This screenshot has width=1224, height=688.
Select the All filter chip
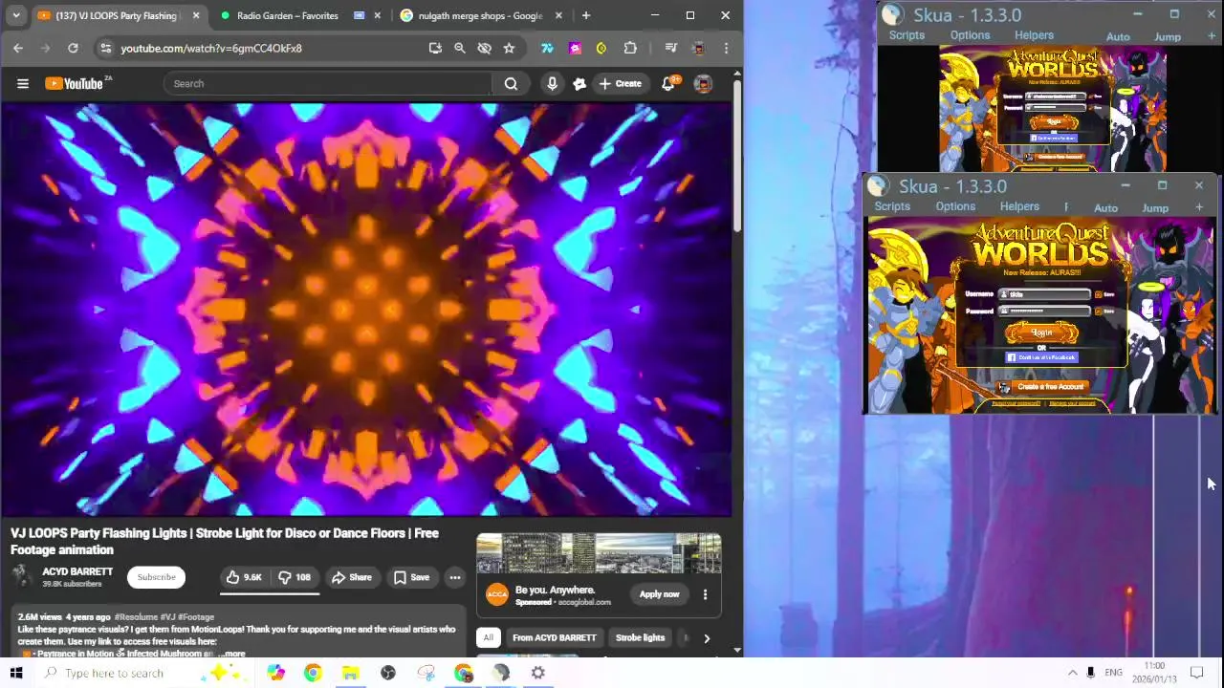point(488,637)
